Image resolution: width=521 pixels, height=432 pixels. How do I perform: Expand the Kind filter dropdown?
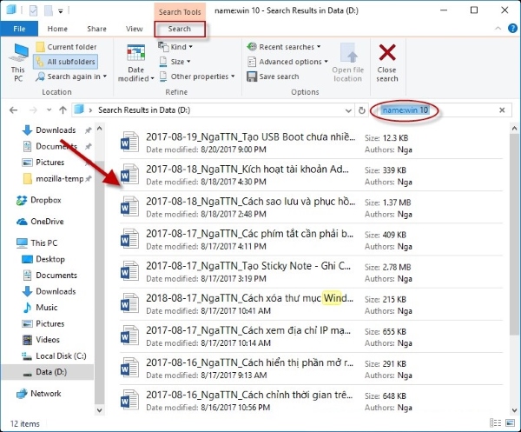pyautogui.click(x=181, y=47)
